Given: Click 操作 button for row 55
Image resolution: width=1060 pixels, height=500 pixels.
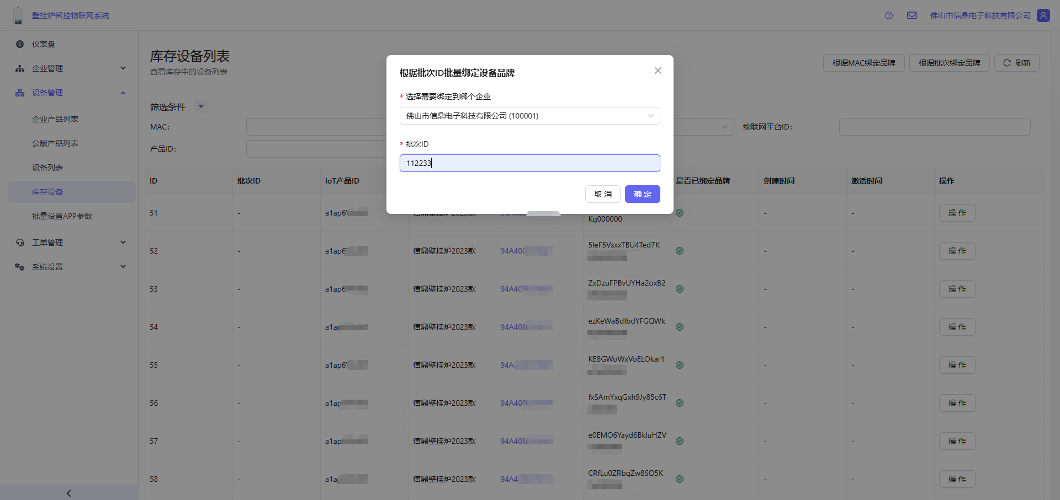Looking at the screenshot, I should 957,365.
